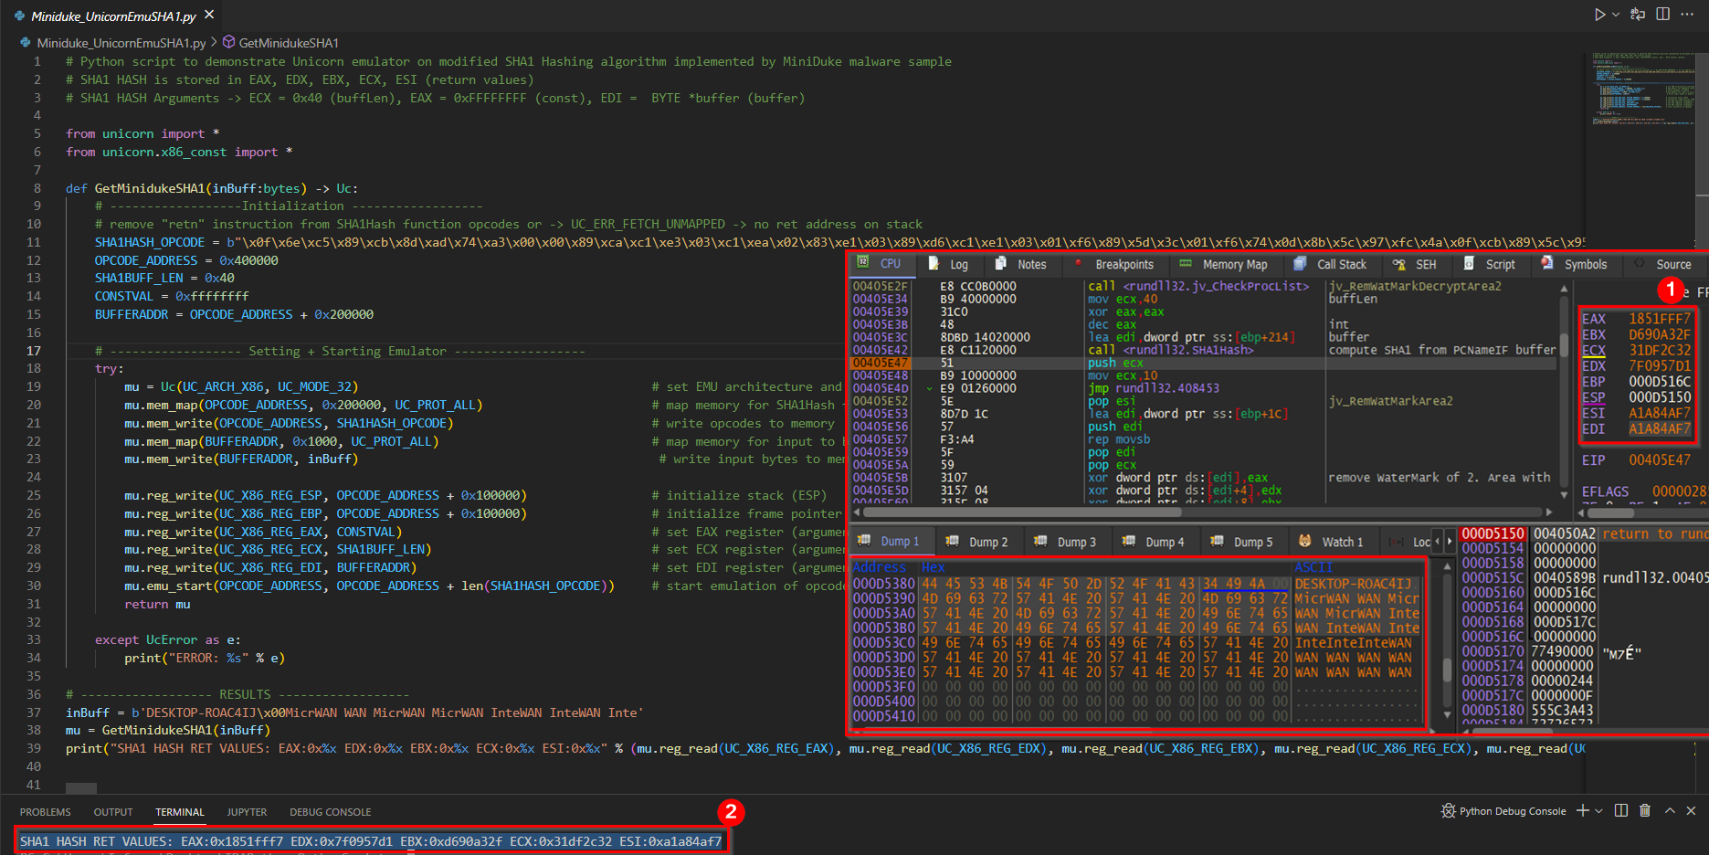1709x855 pixels.
Task: Toggle word wrap icon in editor toolbar
Action: click(x=1638, y=15)
